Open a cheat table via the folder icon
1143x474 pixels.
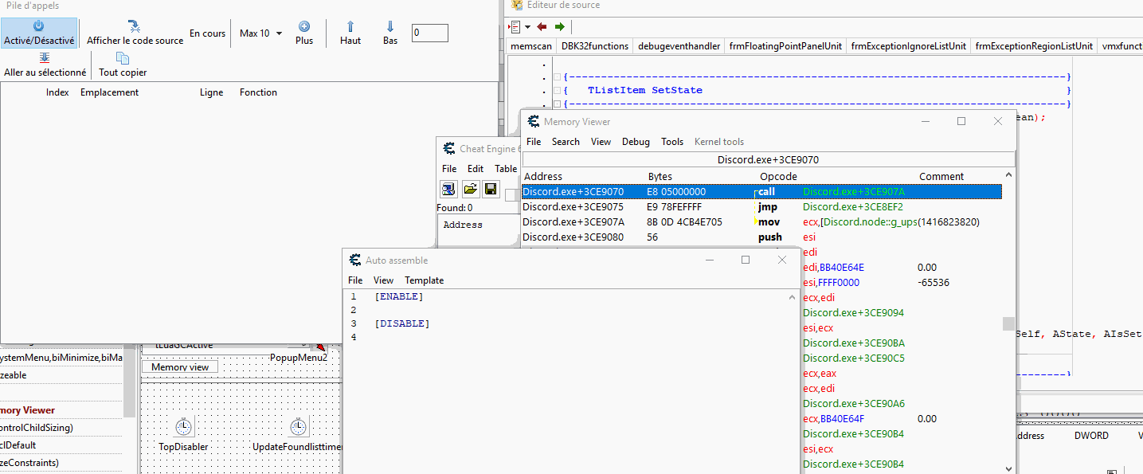coord(470,189)
